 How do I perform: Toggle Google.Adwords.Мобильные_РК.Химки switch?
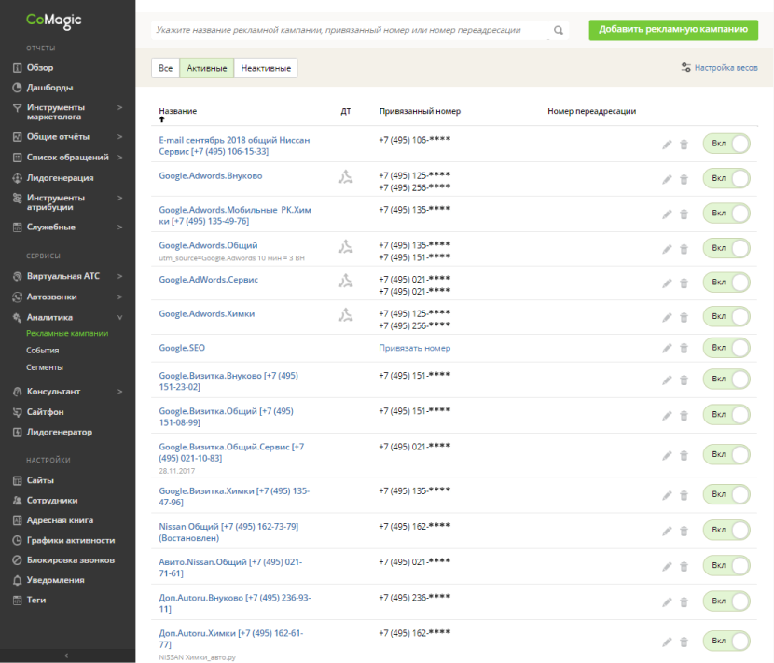point(726,214)
